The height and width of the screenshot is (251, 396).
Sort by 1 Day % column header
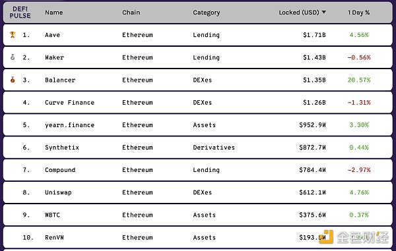[358, 13]
